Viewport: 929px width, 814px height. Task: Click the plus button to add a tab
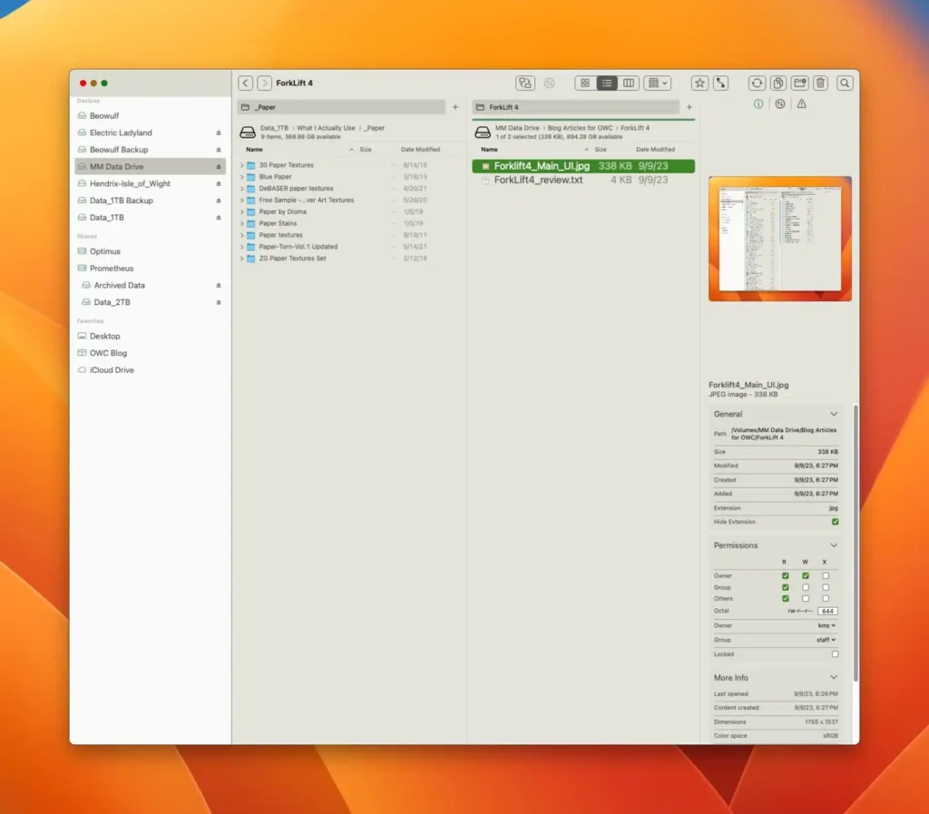pyautogui.click(x=689, y=107)
